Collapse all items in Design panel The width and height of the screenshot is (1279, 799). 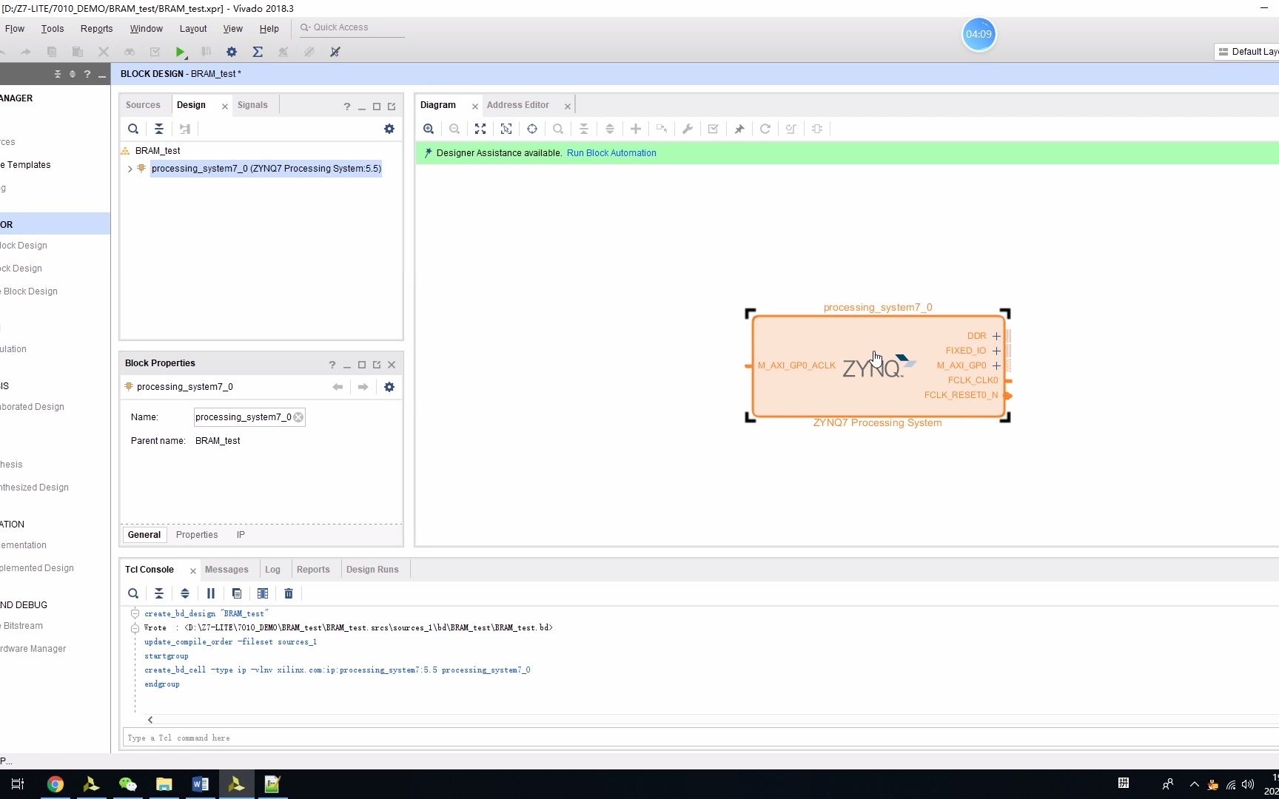(159, 129)
